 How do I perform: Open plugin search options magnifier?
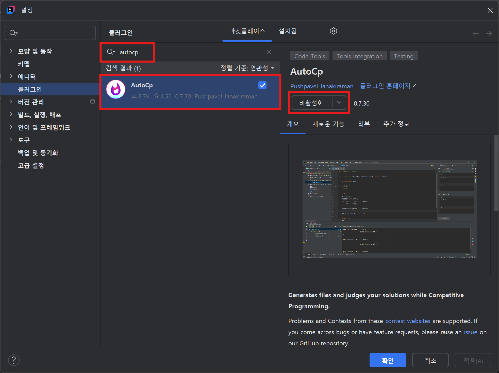pos(111,52)
